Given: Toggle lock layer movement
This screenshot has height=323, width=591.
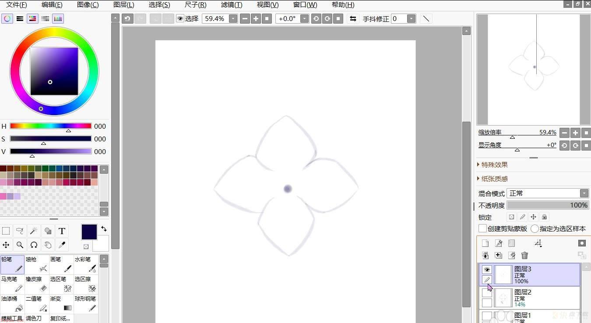Looking at the screenshot, I should coord(533,217).
